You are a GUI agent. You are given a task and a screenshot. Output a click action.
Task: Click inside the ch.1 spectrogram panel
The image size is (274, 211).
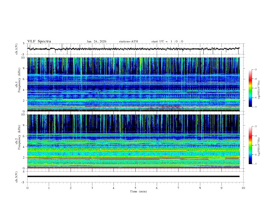pos(135,84)
